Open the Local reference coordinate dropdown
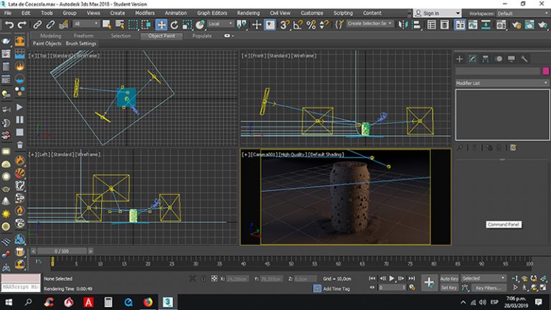Viewport: 551px width, 310px height. coord(220,24)
